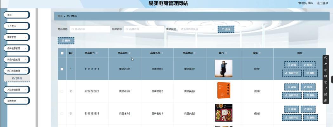The image size is (333, 127).
Task: Click cell text 品牌名称3
Action: 157,114
